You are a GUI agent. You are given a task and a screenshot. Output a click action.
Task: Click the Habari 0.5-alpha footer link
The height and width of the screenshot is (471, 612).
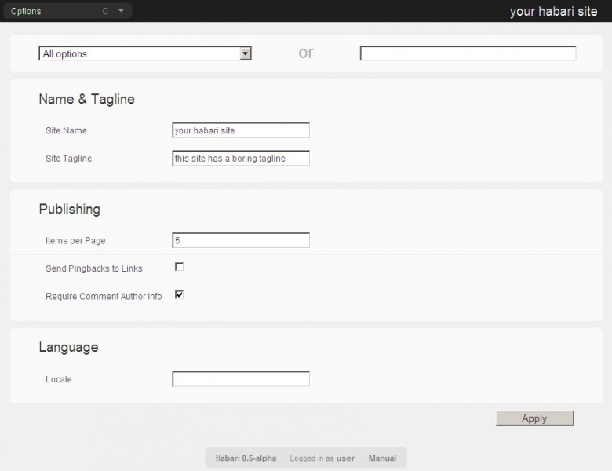tap(246, 458)
